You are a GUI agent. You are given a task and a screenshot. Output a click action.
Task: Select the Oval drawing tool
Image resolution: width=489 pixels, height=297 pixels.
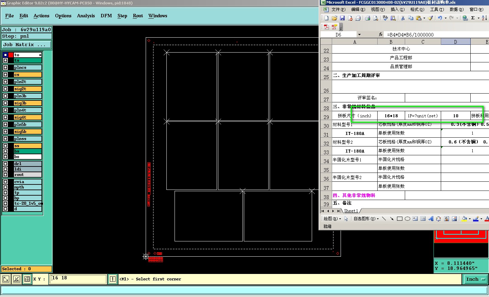click(x=407, y=219)
